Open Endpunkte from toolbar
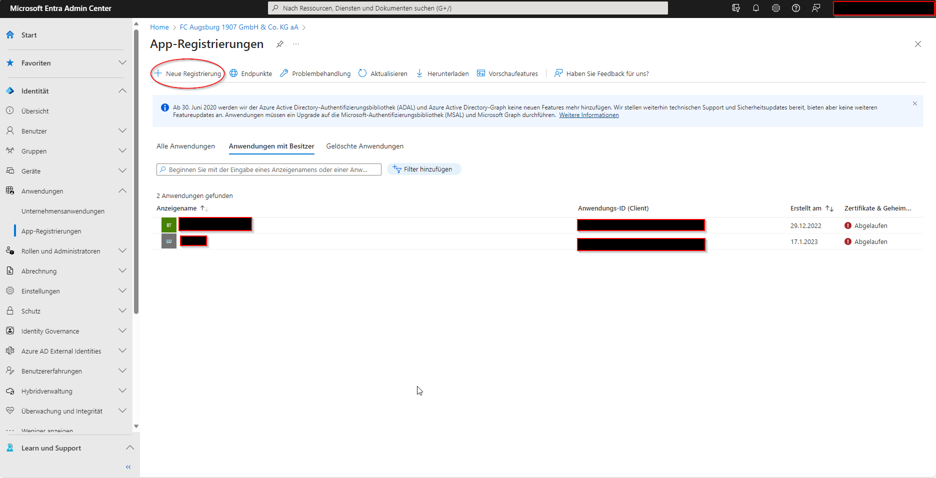This screenshot has height=478, width=936. (251, 73)
